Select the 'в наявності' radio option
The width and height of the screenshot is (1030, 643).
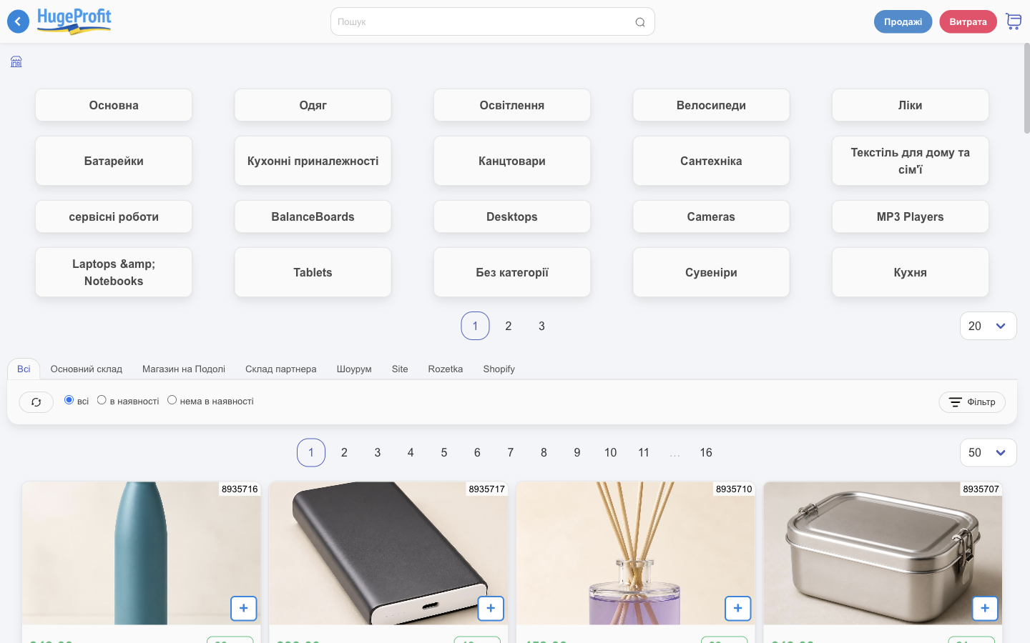coord(102,400)
